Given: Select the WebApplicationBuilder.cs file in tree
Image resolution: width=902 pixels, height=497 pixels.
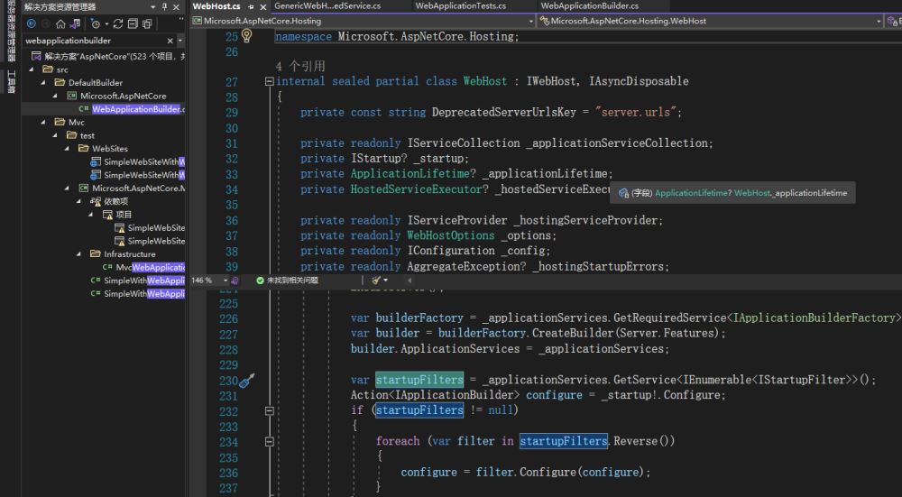Looking at the screenshot, I should pyautogui.click(x=138, y=109).
